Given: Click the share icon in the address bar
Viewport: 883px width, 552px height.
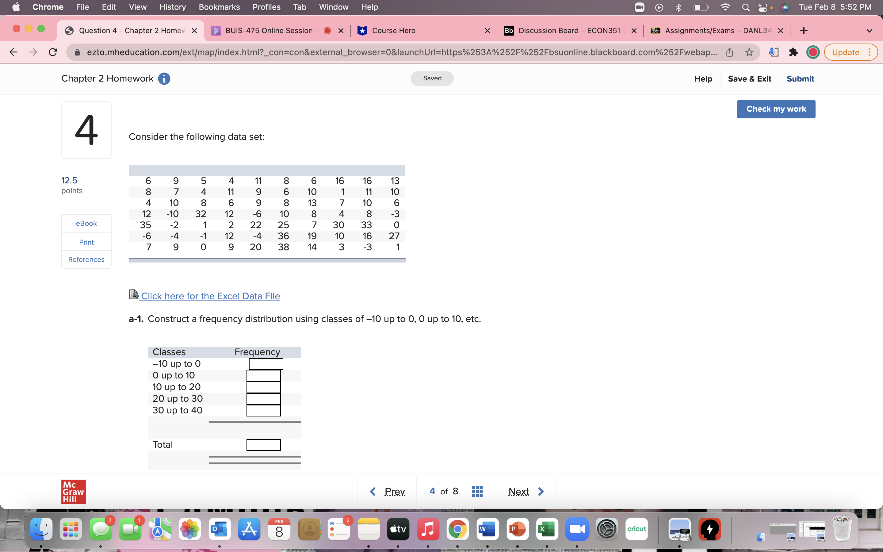Looking at the screenshot, I should [x=730, y=52].
